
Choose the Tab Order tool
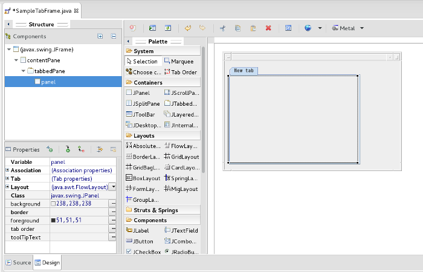181,73
